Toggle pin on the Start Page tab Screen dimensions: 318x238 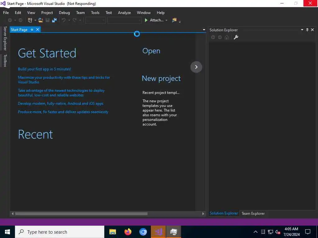click(32, 29)
